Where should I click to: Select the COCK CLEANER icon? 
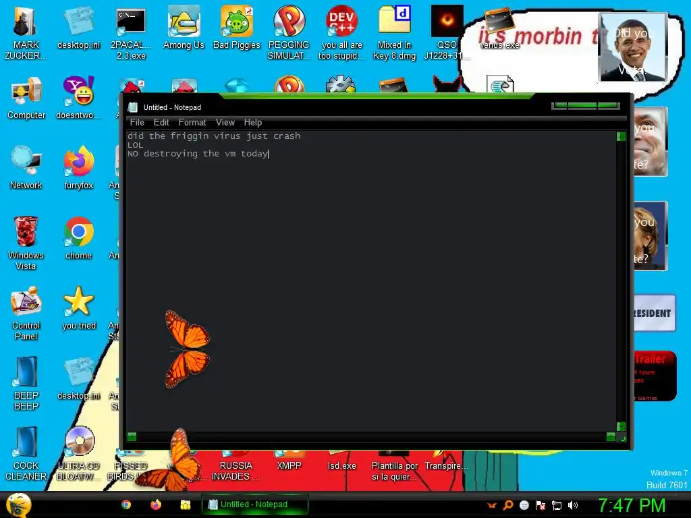[26, 453]
